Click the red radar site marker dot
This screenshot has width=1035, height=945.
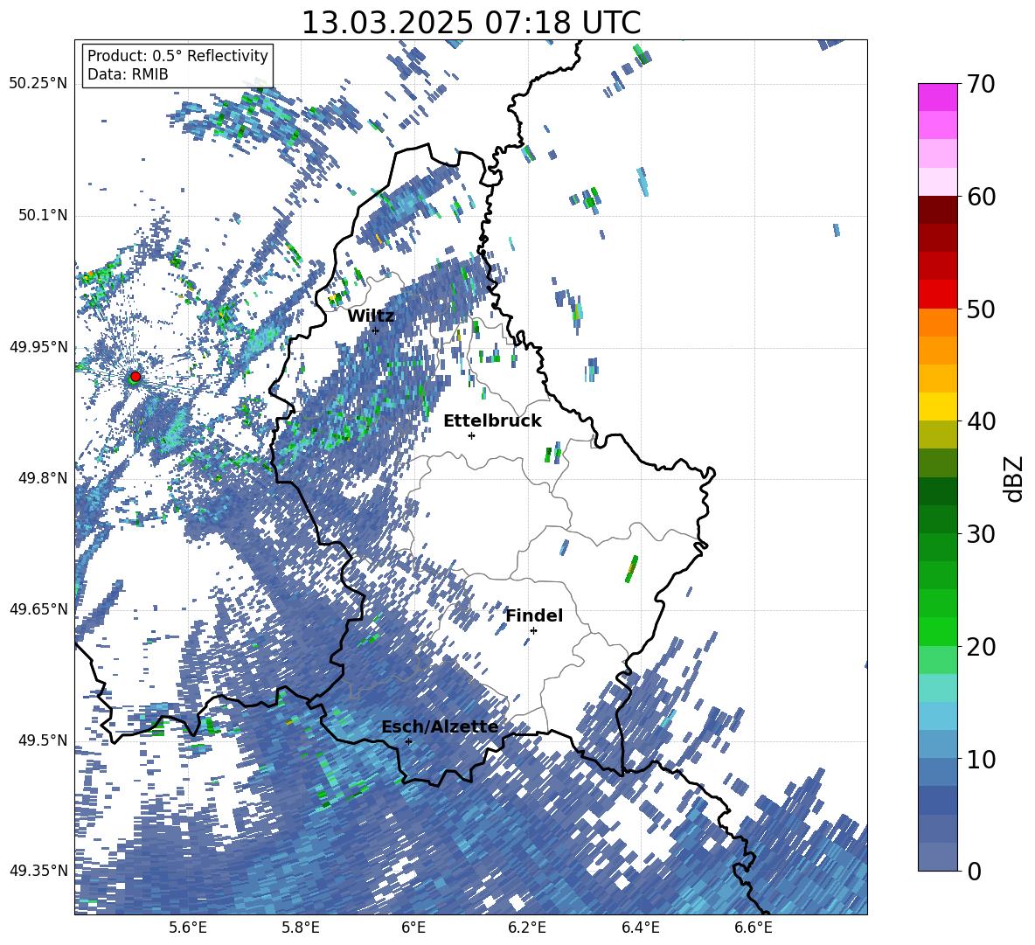click(135, 377)
